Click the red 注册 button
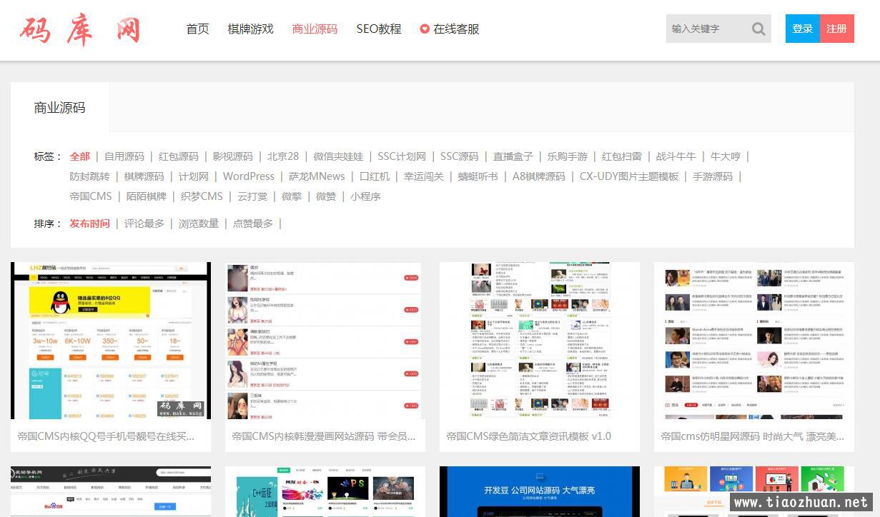Screen dimensions: 880x517 (x=837, y=29)
